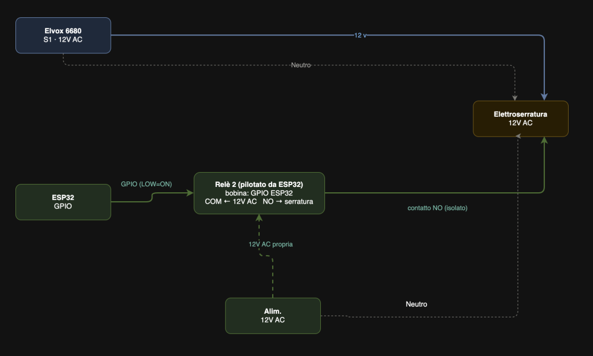Click "S1 · 12V AC" text in Elvox node
Viewport: 593px width, 356px height.
63,40
